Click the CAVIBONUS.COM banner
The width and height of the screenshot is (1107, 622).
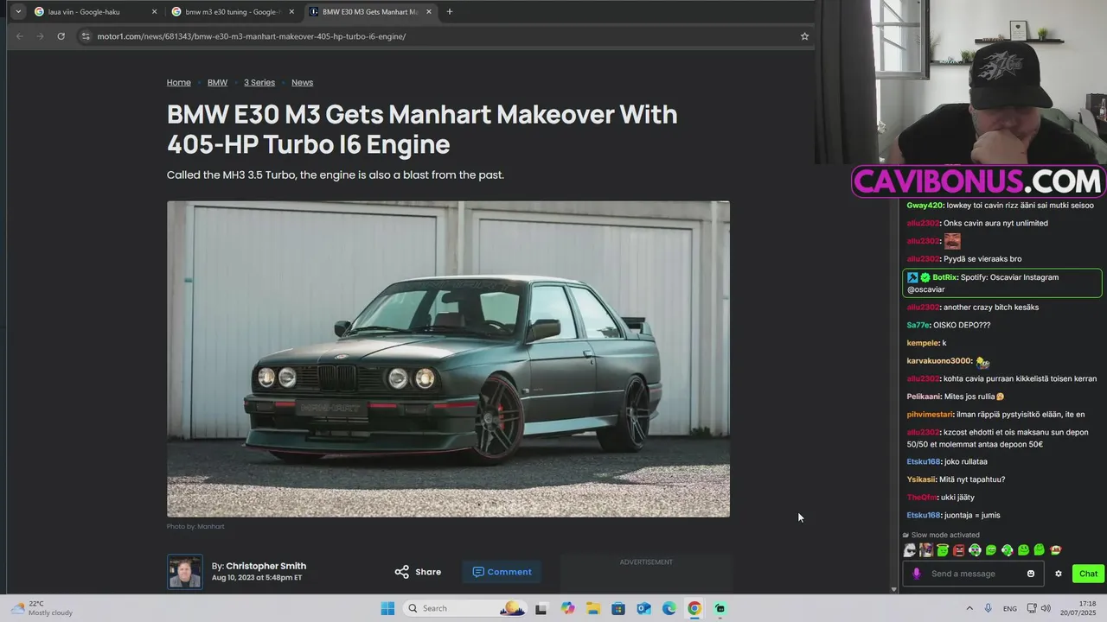tap(978, 181)
